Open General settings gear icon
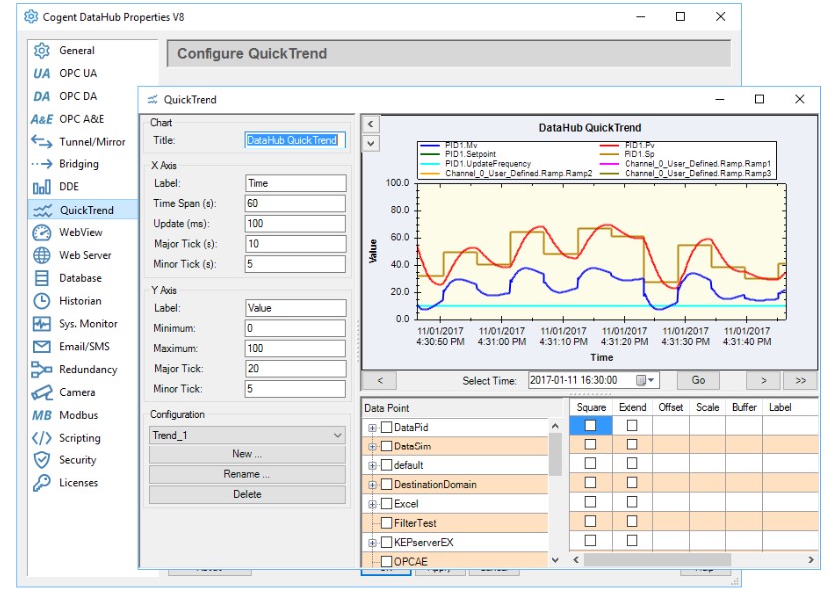 pos(42,50)
